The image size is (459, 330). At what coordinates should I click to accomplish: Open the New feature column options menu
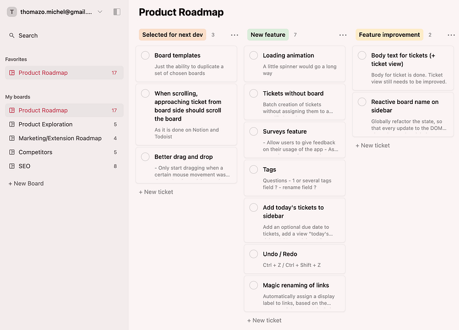click(x=343, y=35)
